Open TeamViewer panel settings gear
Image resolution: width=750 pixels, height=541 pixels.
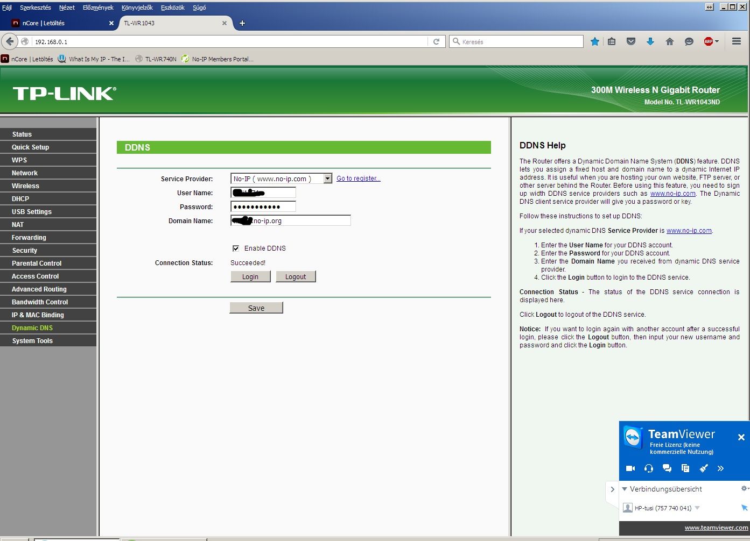click(x=745, y=488)
